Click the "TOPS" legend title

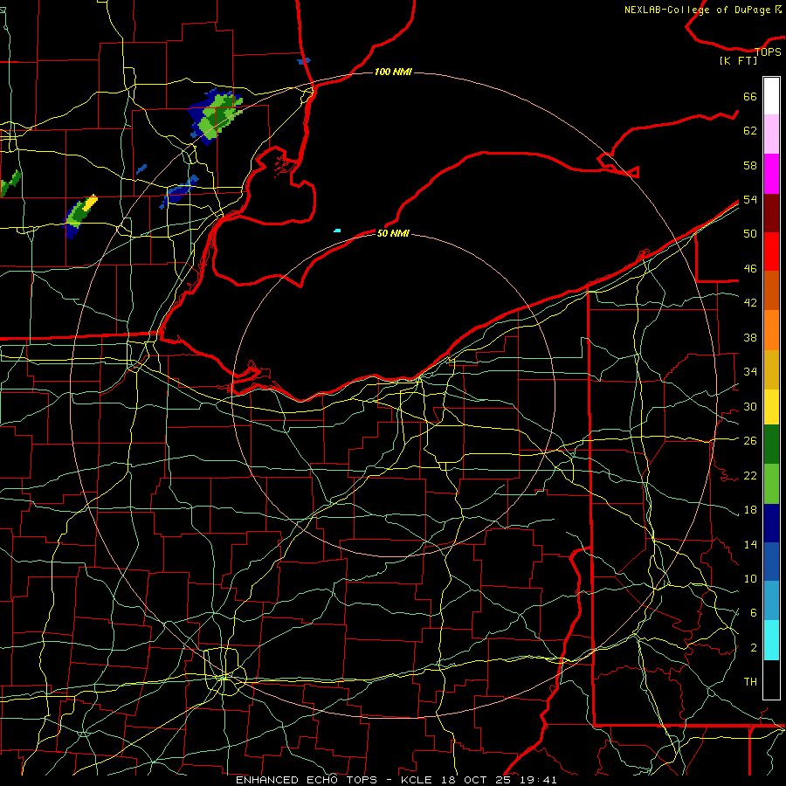768,52
